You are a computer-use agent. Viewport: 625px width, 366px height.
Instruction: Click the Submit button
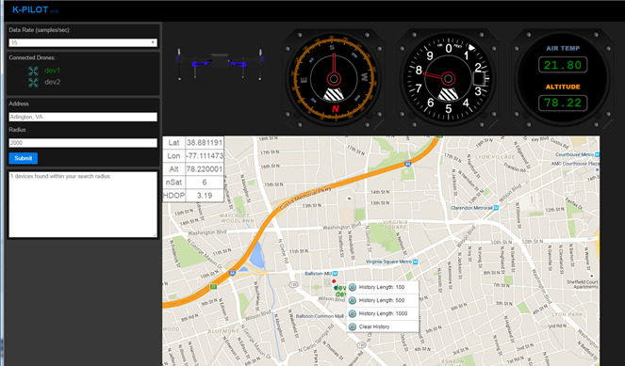24,158
